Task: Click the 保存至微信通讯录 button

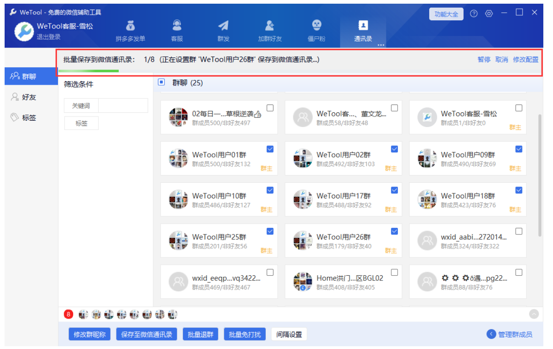Action: tap(147, 334)
